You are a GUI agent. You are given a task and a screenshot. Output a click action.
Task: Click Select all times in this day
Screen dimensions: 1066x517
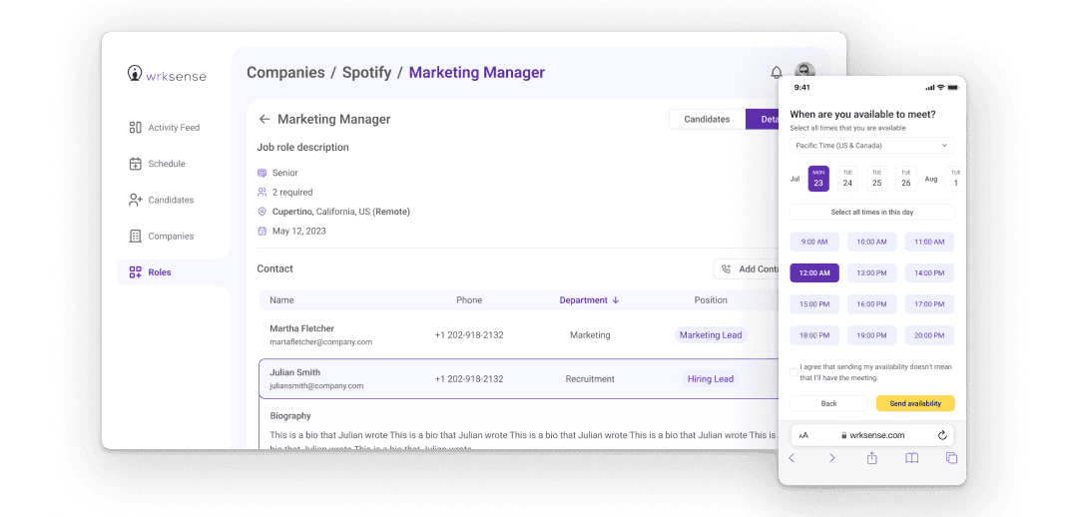click(871, 212)
